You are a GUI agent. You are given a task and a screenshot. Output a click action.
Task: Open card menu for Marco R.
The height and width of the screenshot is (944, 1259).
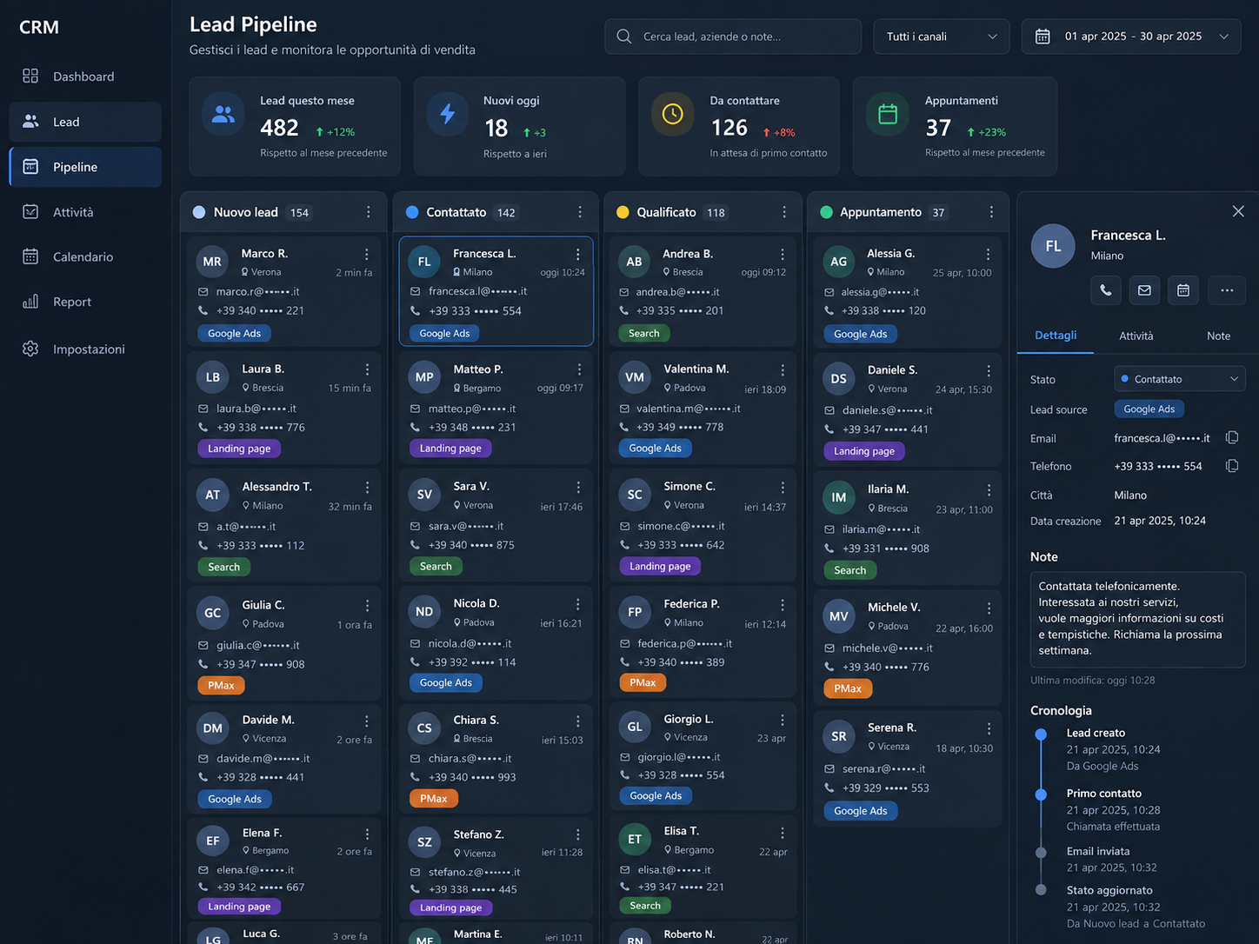[367, 254]
